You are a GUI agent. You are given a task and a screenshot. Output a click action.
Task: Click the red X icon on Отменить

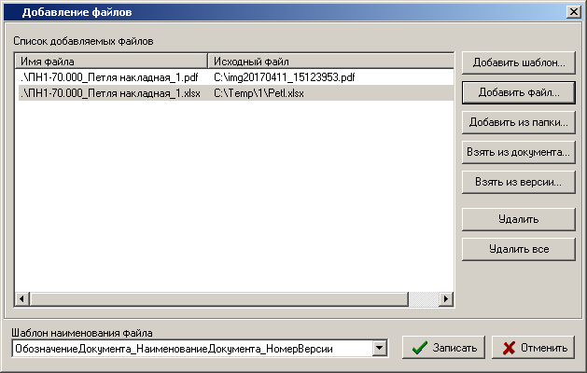[509, 348]
